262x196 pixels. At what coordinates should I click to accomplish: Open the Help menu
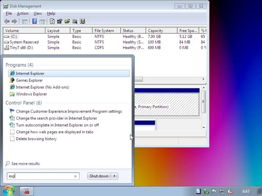tap(51, 13)
